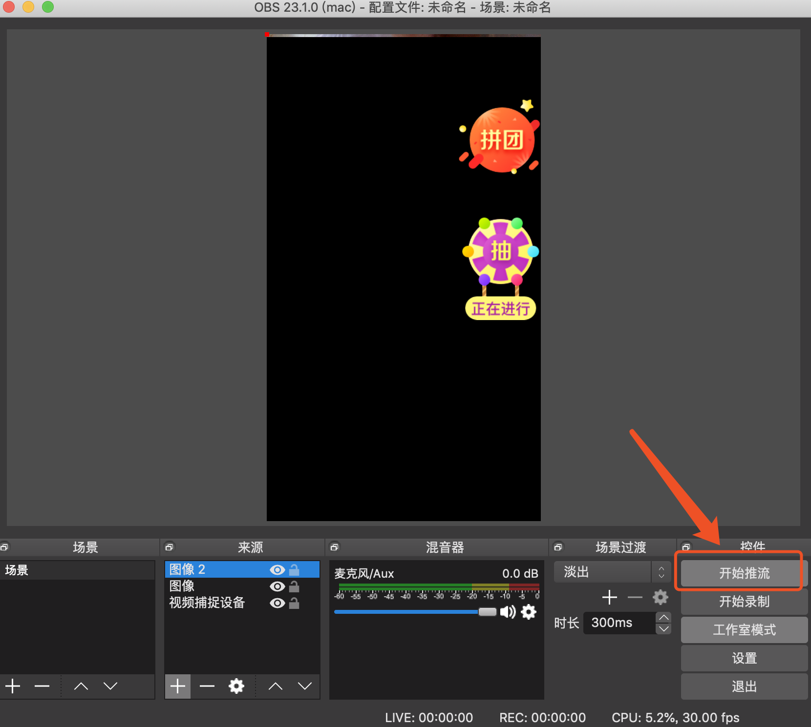Adjust the 麦克风/Aux volume slider handle
The image size is (811, 727).
click(x=487, y=612)
